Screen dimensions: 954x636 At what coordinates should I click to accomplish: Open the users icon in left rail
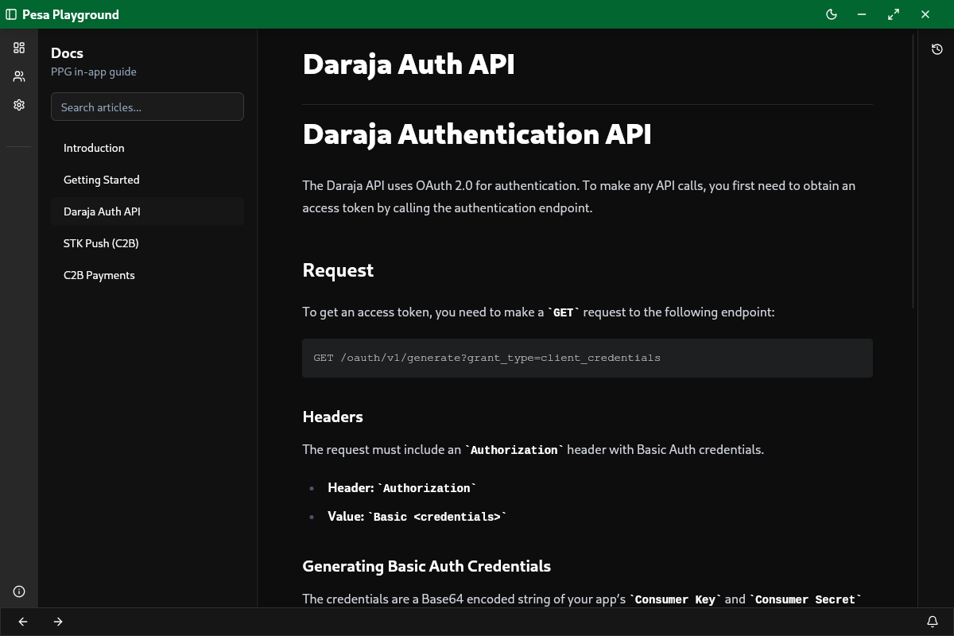pyautogui.click(x=19, y=76)
